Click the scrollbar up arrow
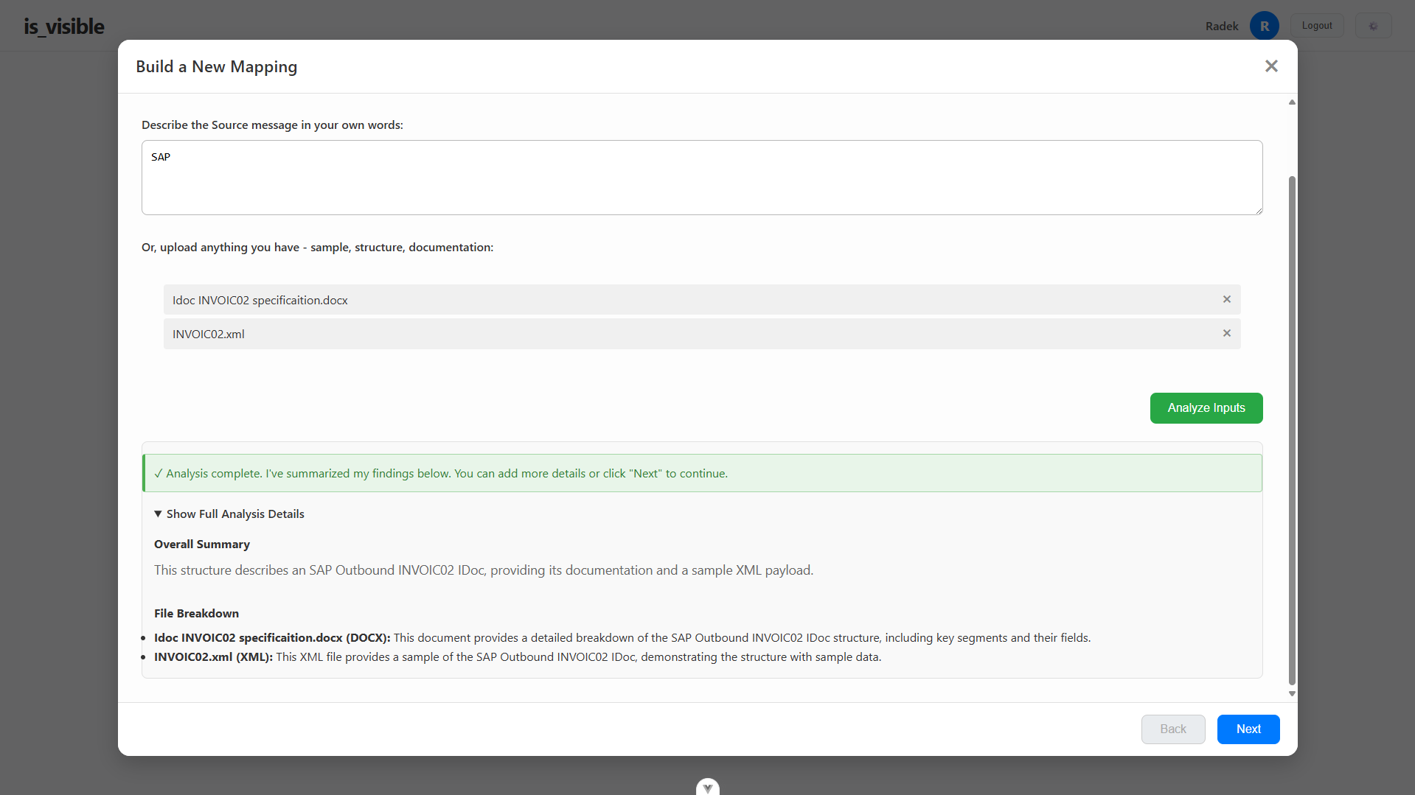Image resolution: width=1415 pixels, height=795 pixels. tap(1291, 102)
